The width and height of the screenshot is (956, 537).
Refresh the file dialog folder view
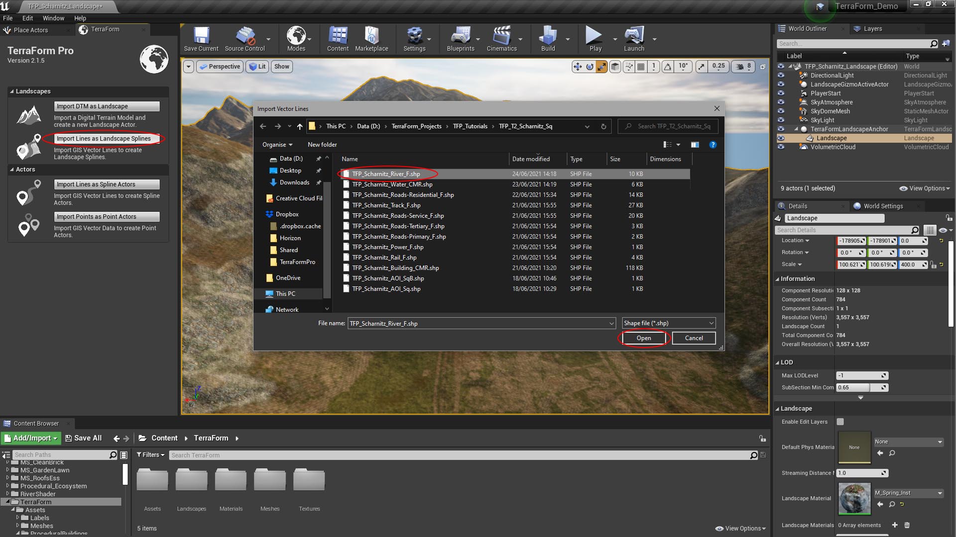click(x=603, y=126)
